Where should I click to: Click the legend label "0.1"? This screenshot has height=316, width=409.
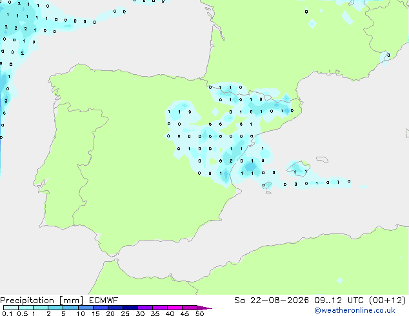pos(7,313)
